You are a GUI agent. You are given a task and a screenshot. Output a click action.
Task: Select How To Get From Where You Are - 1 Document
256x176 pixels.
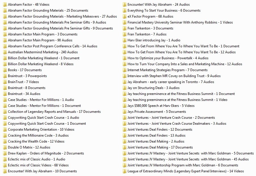[183, 46]
